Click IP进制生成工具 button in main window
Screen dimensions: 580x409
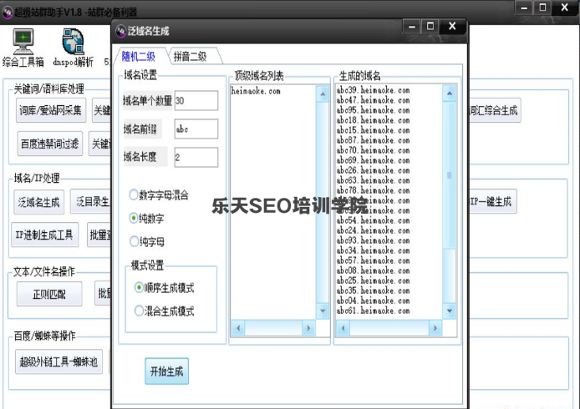coord(45,235)
